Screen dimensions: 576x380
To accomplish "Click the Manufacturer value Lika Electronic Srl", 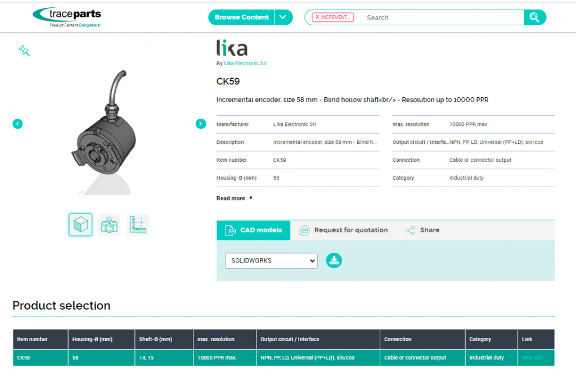I will [x=294, y=124].
